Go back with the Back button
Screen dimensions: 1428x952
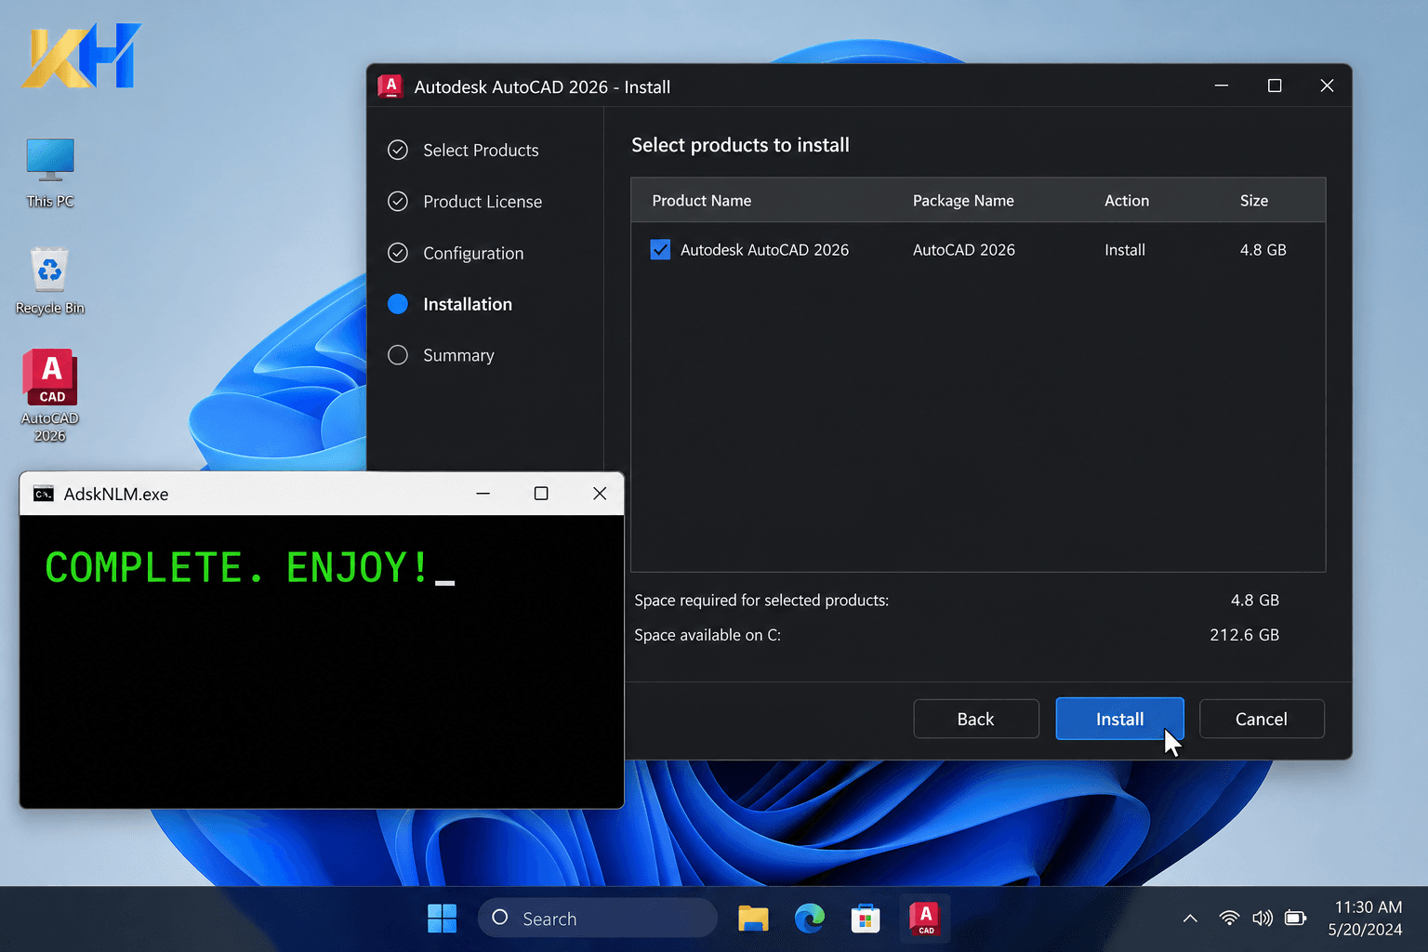pyautogui.click(x=976, y=719)
